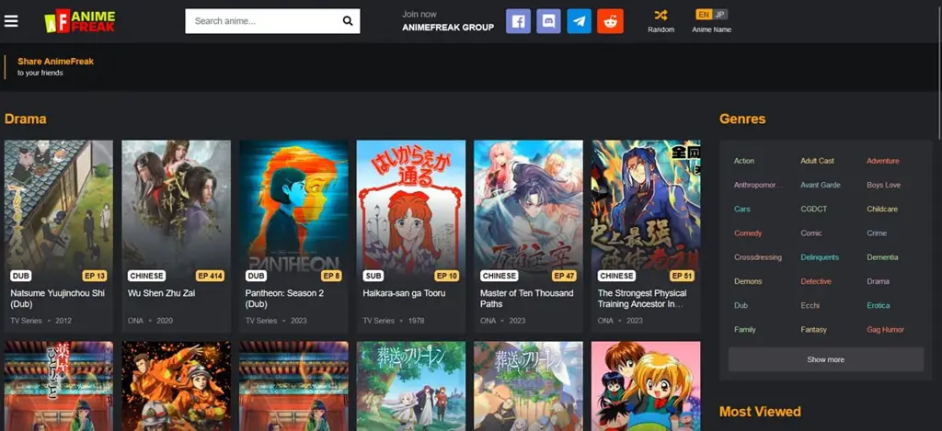
Task: Open the Telegram group icon
Action: tap(580, 21)
